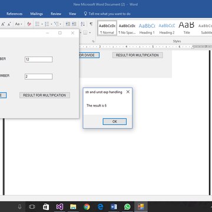Open the Review ribbon tab

point(56,14)
